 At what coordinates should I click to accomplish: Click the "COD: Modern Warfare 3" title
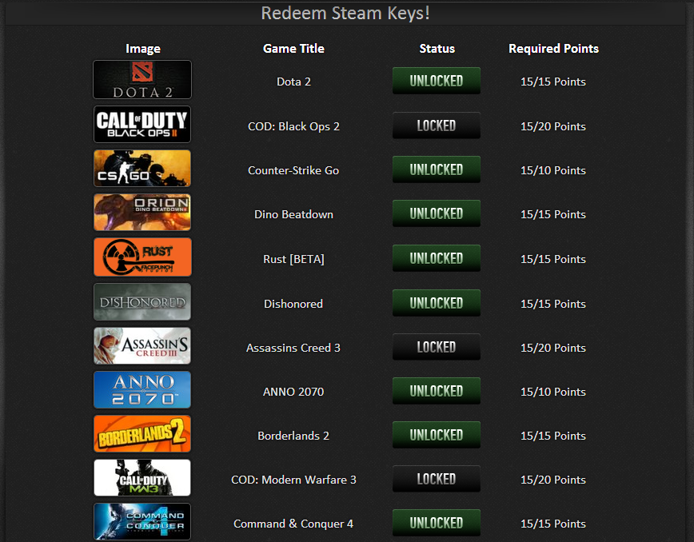point(293,480)
